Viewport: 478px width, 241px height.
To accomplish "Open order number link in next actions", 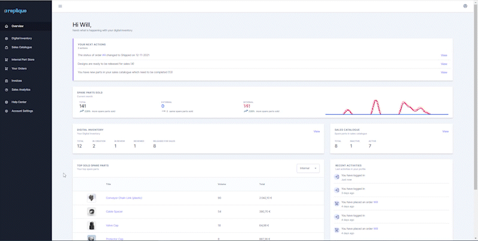I will 103,55.
